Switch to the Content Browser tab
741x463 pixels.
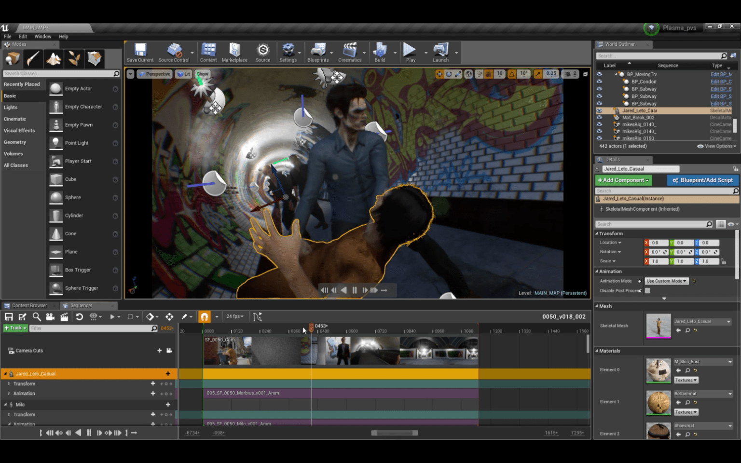click(29, 305)
